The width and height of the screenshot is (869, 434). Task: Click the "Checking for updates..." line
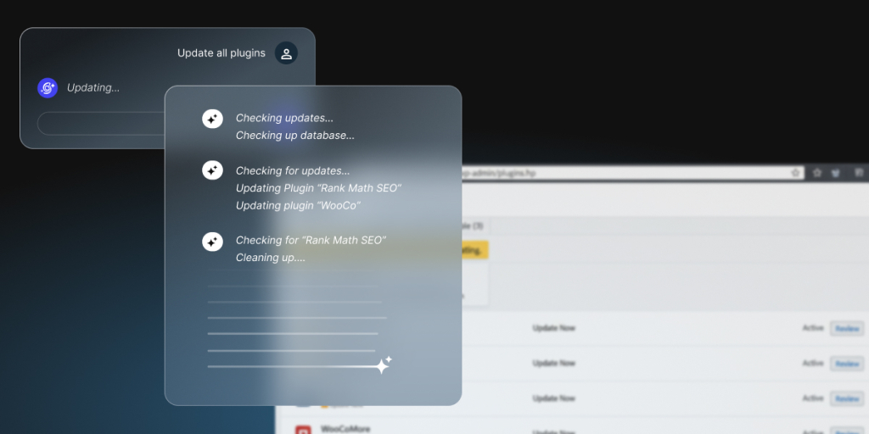click(x=293, y=170)
